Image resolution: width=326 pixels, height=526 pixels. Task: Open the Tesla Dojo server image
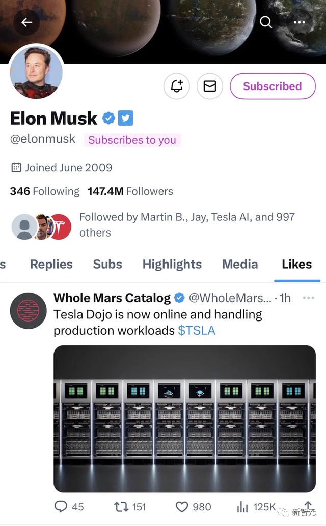(x=184, y=419)
